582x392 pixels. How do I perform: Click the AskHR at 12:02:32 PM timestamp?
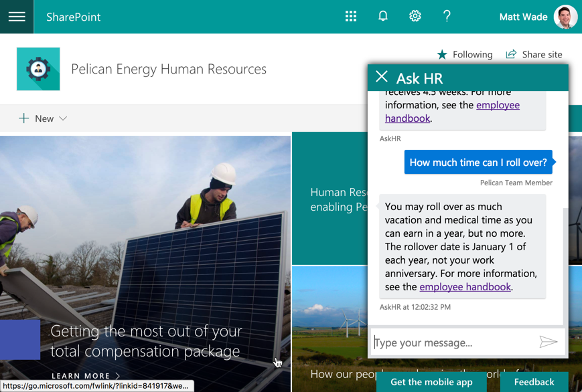pyautogui.click(x=415, y=307)
